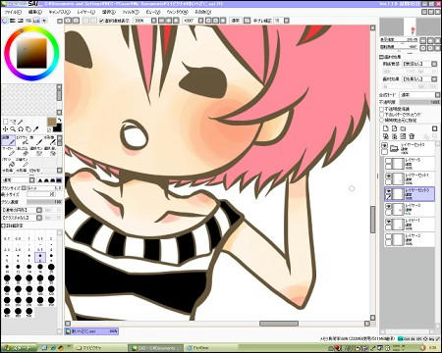The width and height of the screenshot is (442, 353).
Task: Select the open document tab below the canvas
Action: click(x=91, y=331)
